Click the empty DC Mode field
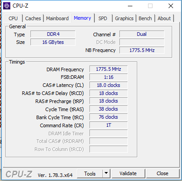The image size is (182, 181). [142, 42]
